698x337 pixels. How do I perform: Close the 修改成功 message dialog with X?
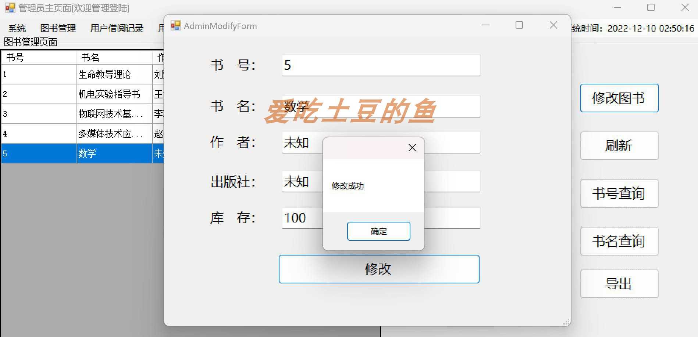412,148
